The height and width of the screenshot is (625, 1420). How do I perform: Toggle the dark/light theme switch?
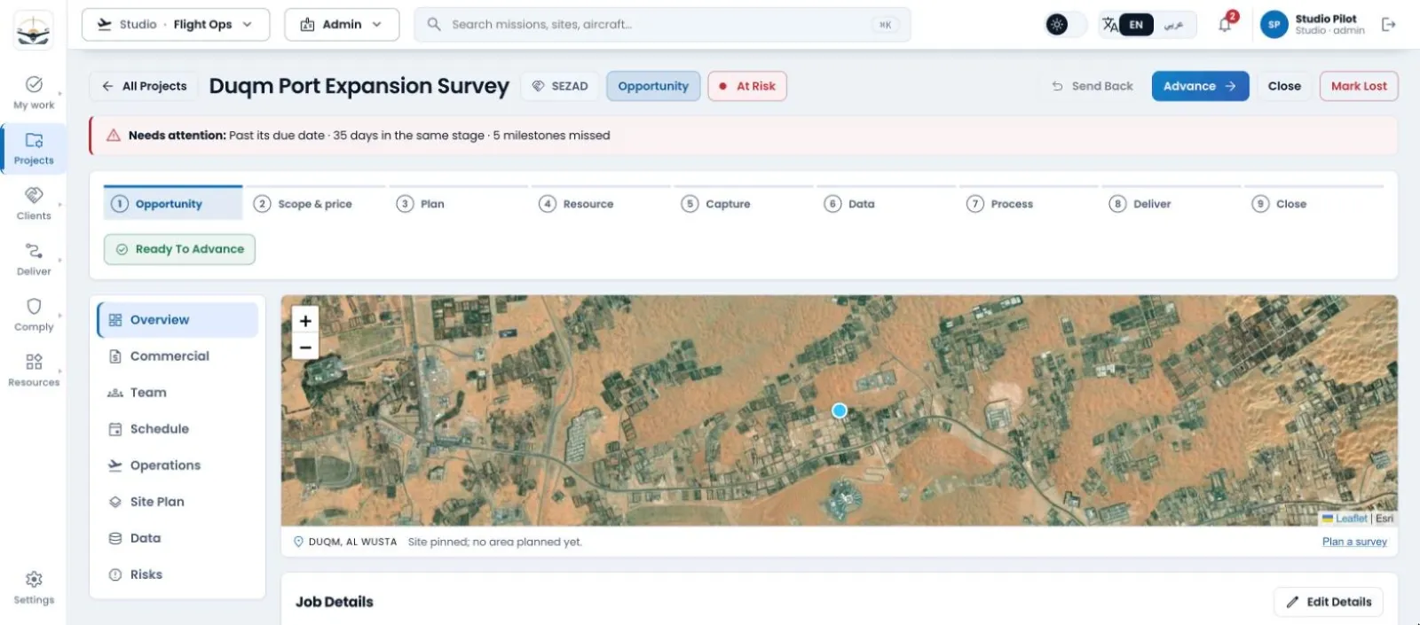[x=1064, y=25]
